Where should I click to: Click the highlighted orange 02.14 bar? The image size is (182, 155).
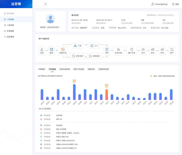pyautogui.click(x=107, y=94)
